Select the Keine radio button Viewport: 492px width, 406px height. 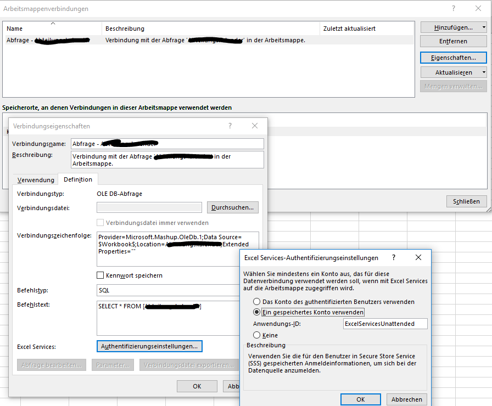tap(255, 336)
